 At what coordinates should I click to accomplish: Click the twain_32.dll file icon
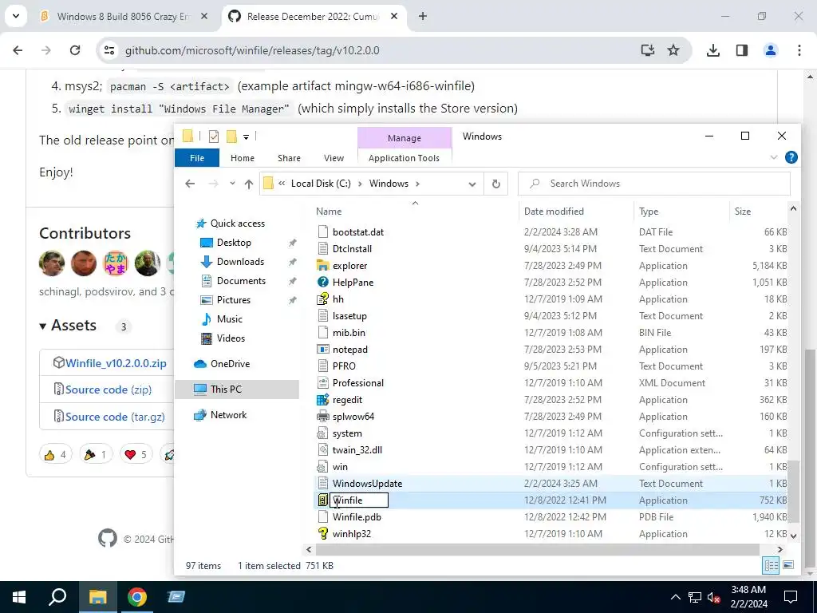click(x=323, y=450)
